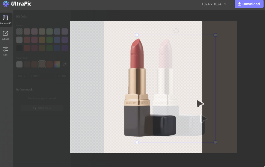Pick a color with the eyedropper tool
The height and width of the screenshot is (167, 265).
(64, 64)
